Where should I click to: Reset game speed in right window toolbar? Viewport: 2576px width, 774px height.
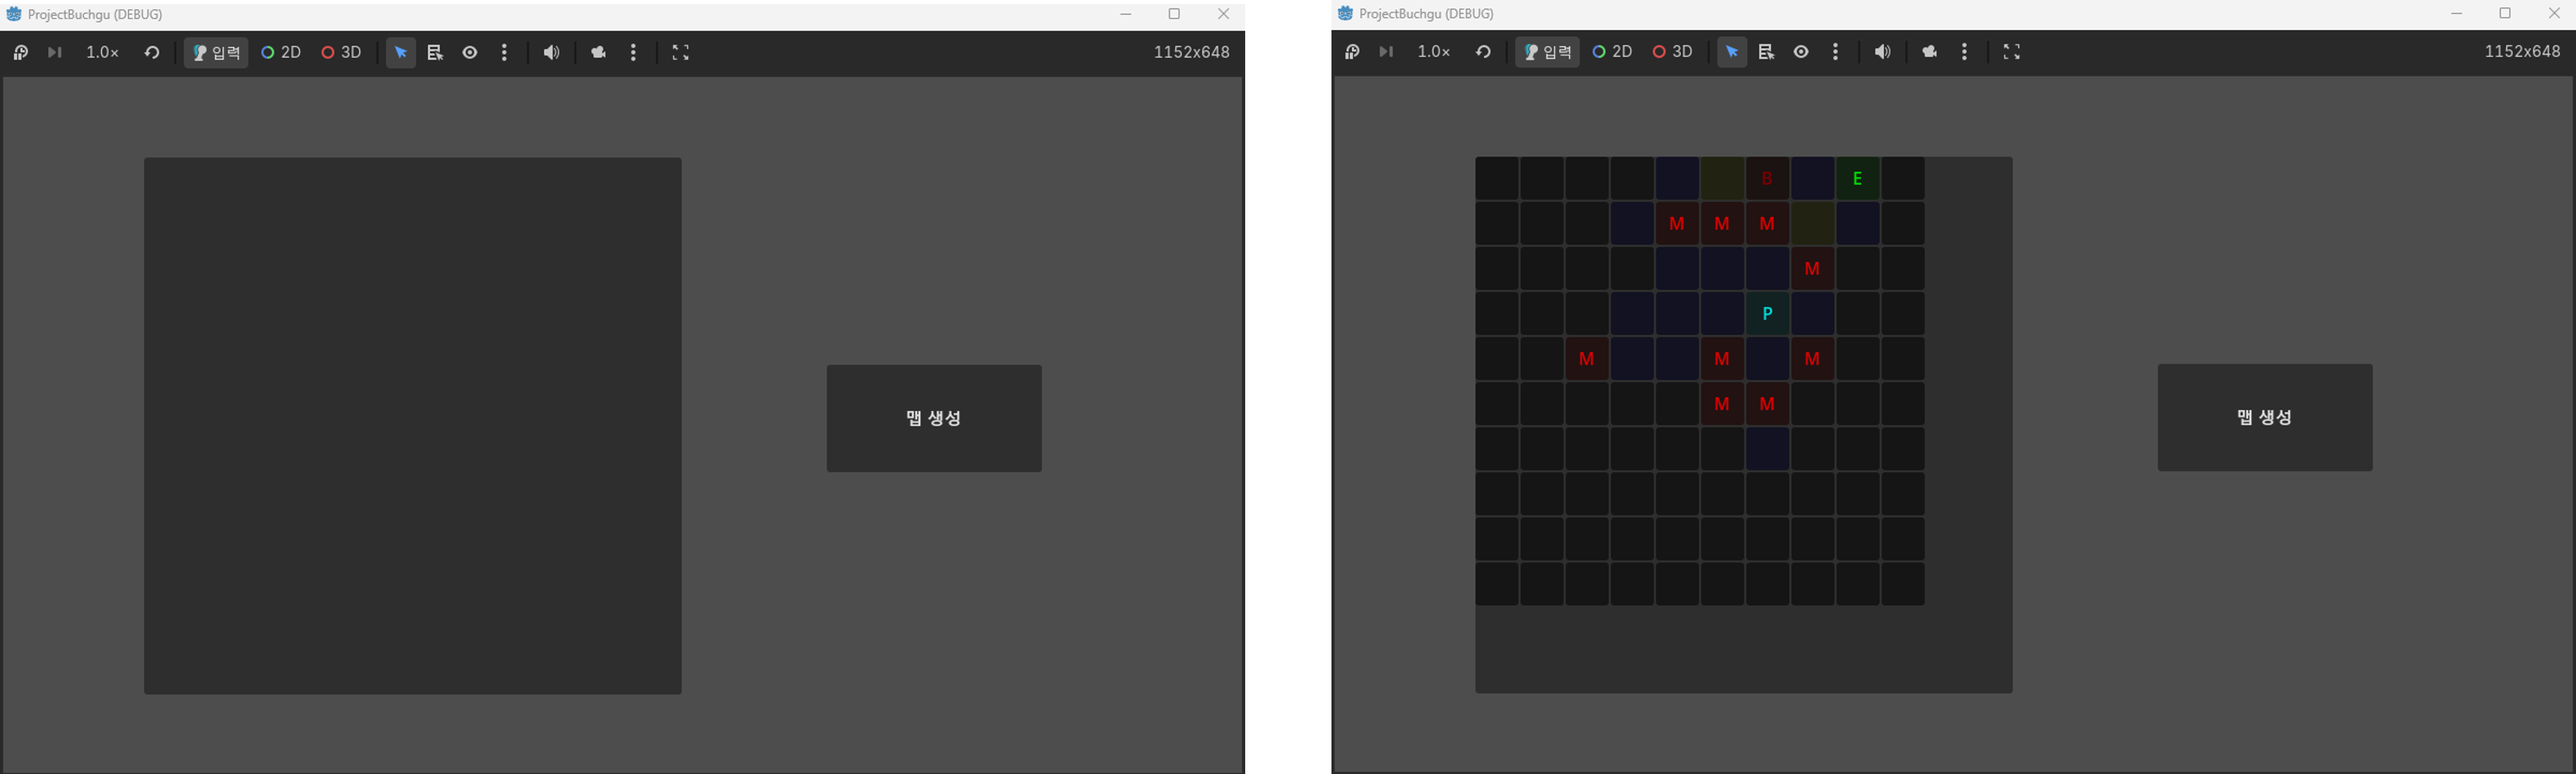pos(1483,52)
